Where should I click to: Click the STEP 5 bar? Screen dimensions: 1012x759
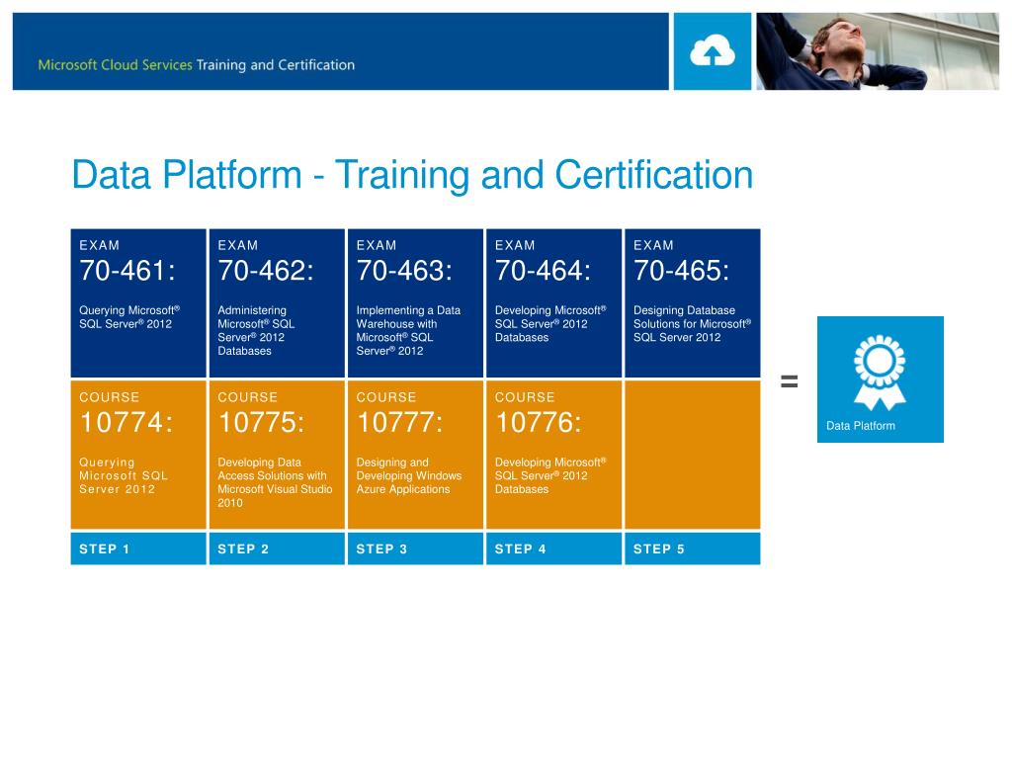(693, 548)
